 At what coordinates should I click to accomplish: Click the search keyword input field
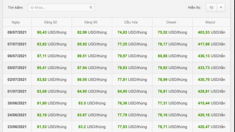[59, 8]
